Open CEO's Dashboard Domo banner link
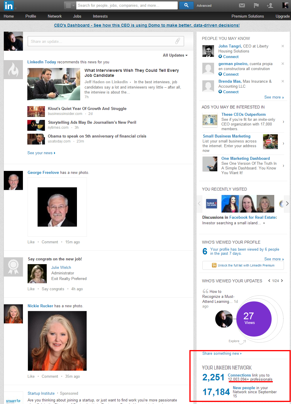The width and height of the screenshot is (291, 404). pyautogui.click(x=147, y=25)
